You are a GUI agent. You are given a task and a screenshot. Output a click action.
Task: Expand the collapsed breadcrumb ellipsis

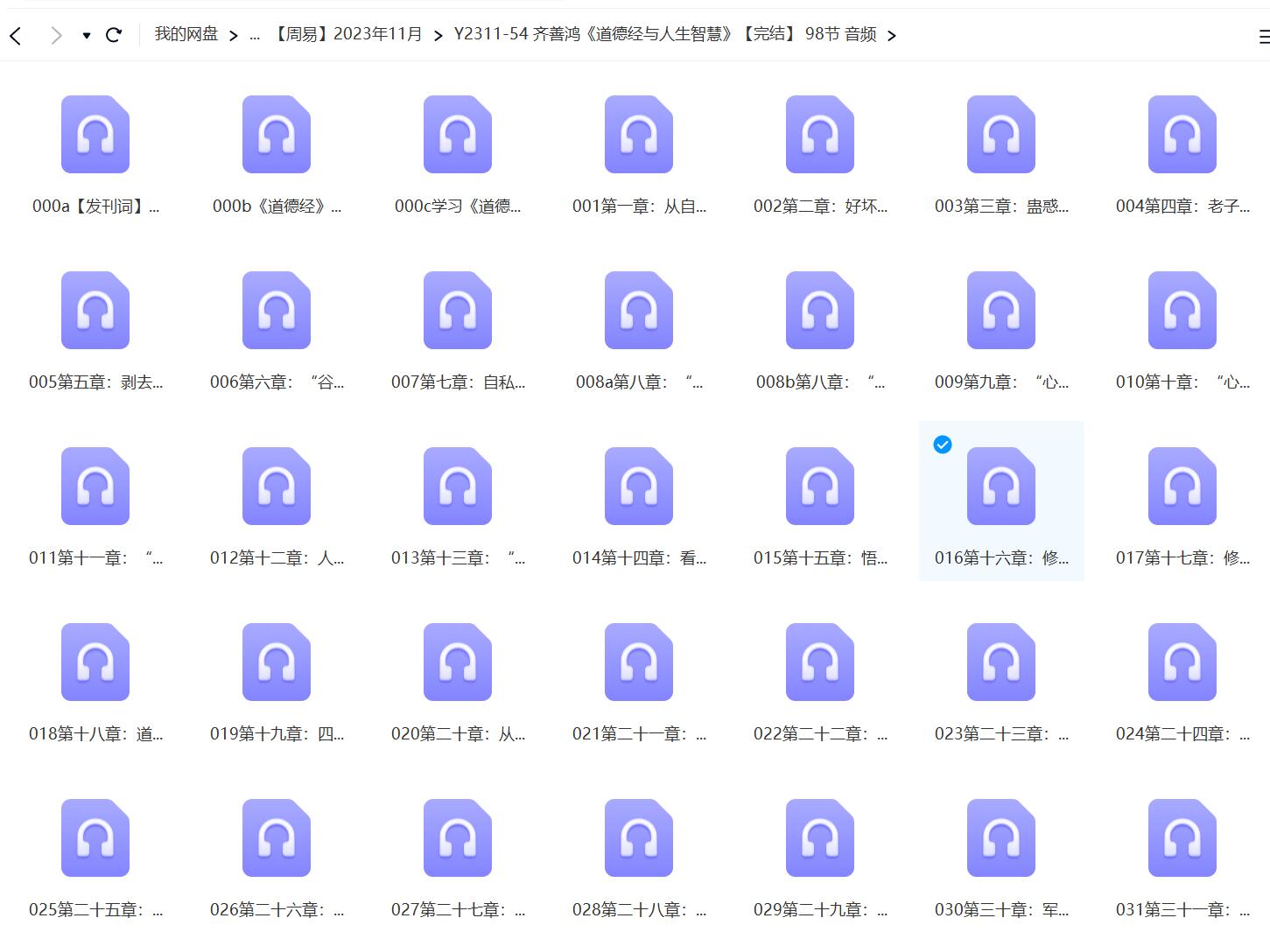tap(255, 34)
